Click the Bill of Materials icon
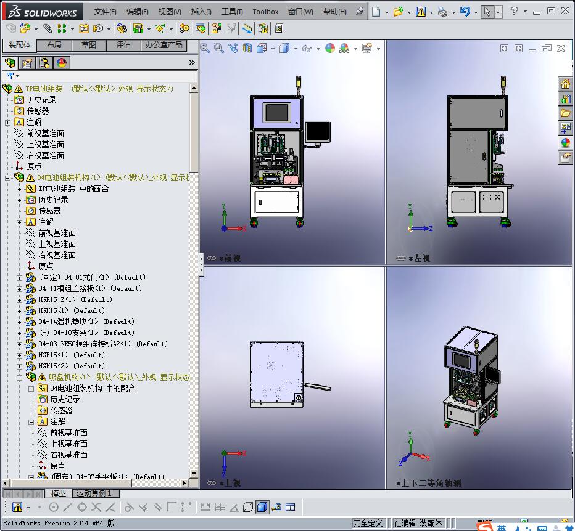 tap(201, 28)
